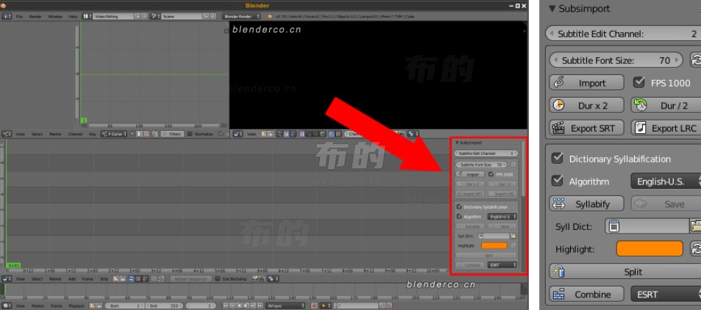Click the Blender logo in the title bar
Image resolution: width=701 pixels, height=310 pixels.
(3, 5)
